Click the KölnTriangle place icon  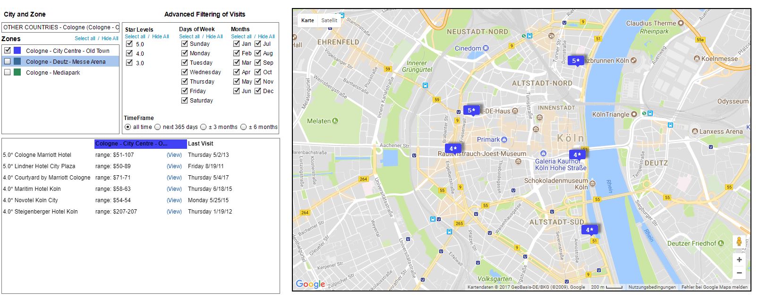click(x=634, y=114)
